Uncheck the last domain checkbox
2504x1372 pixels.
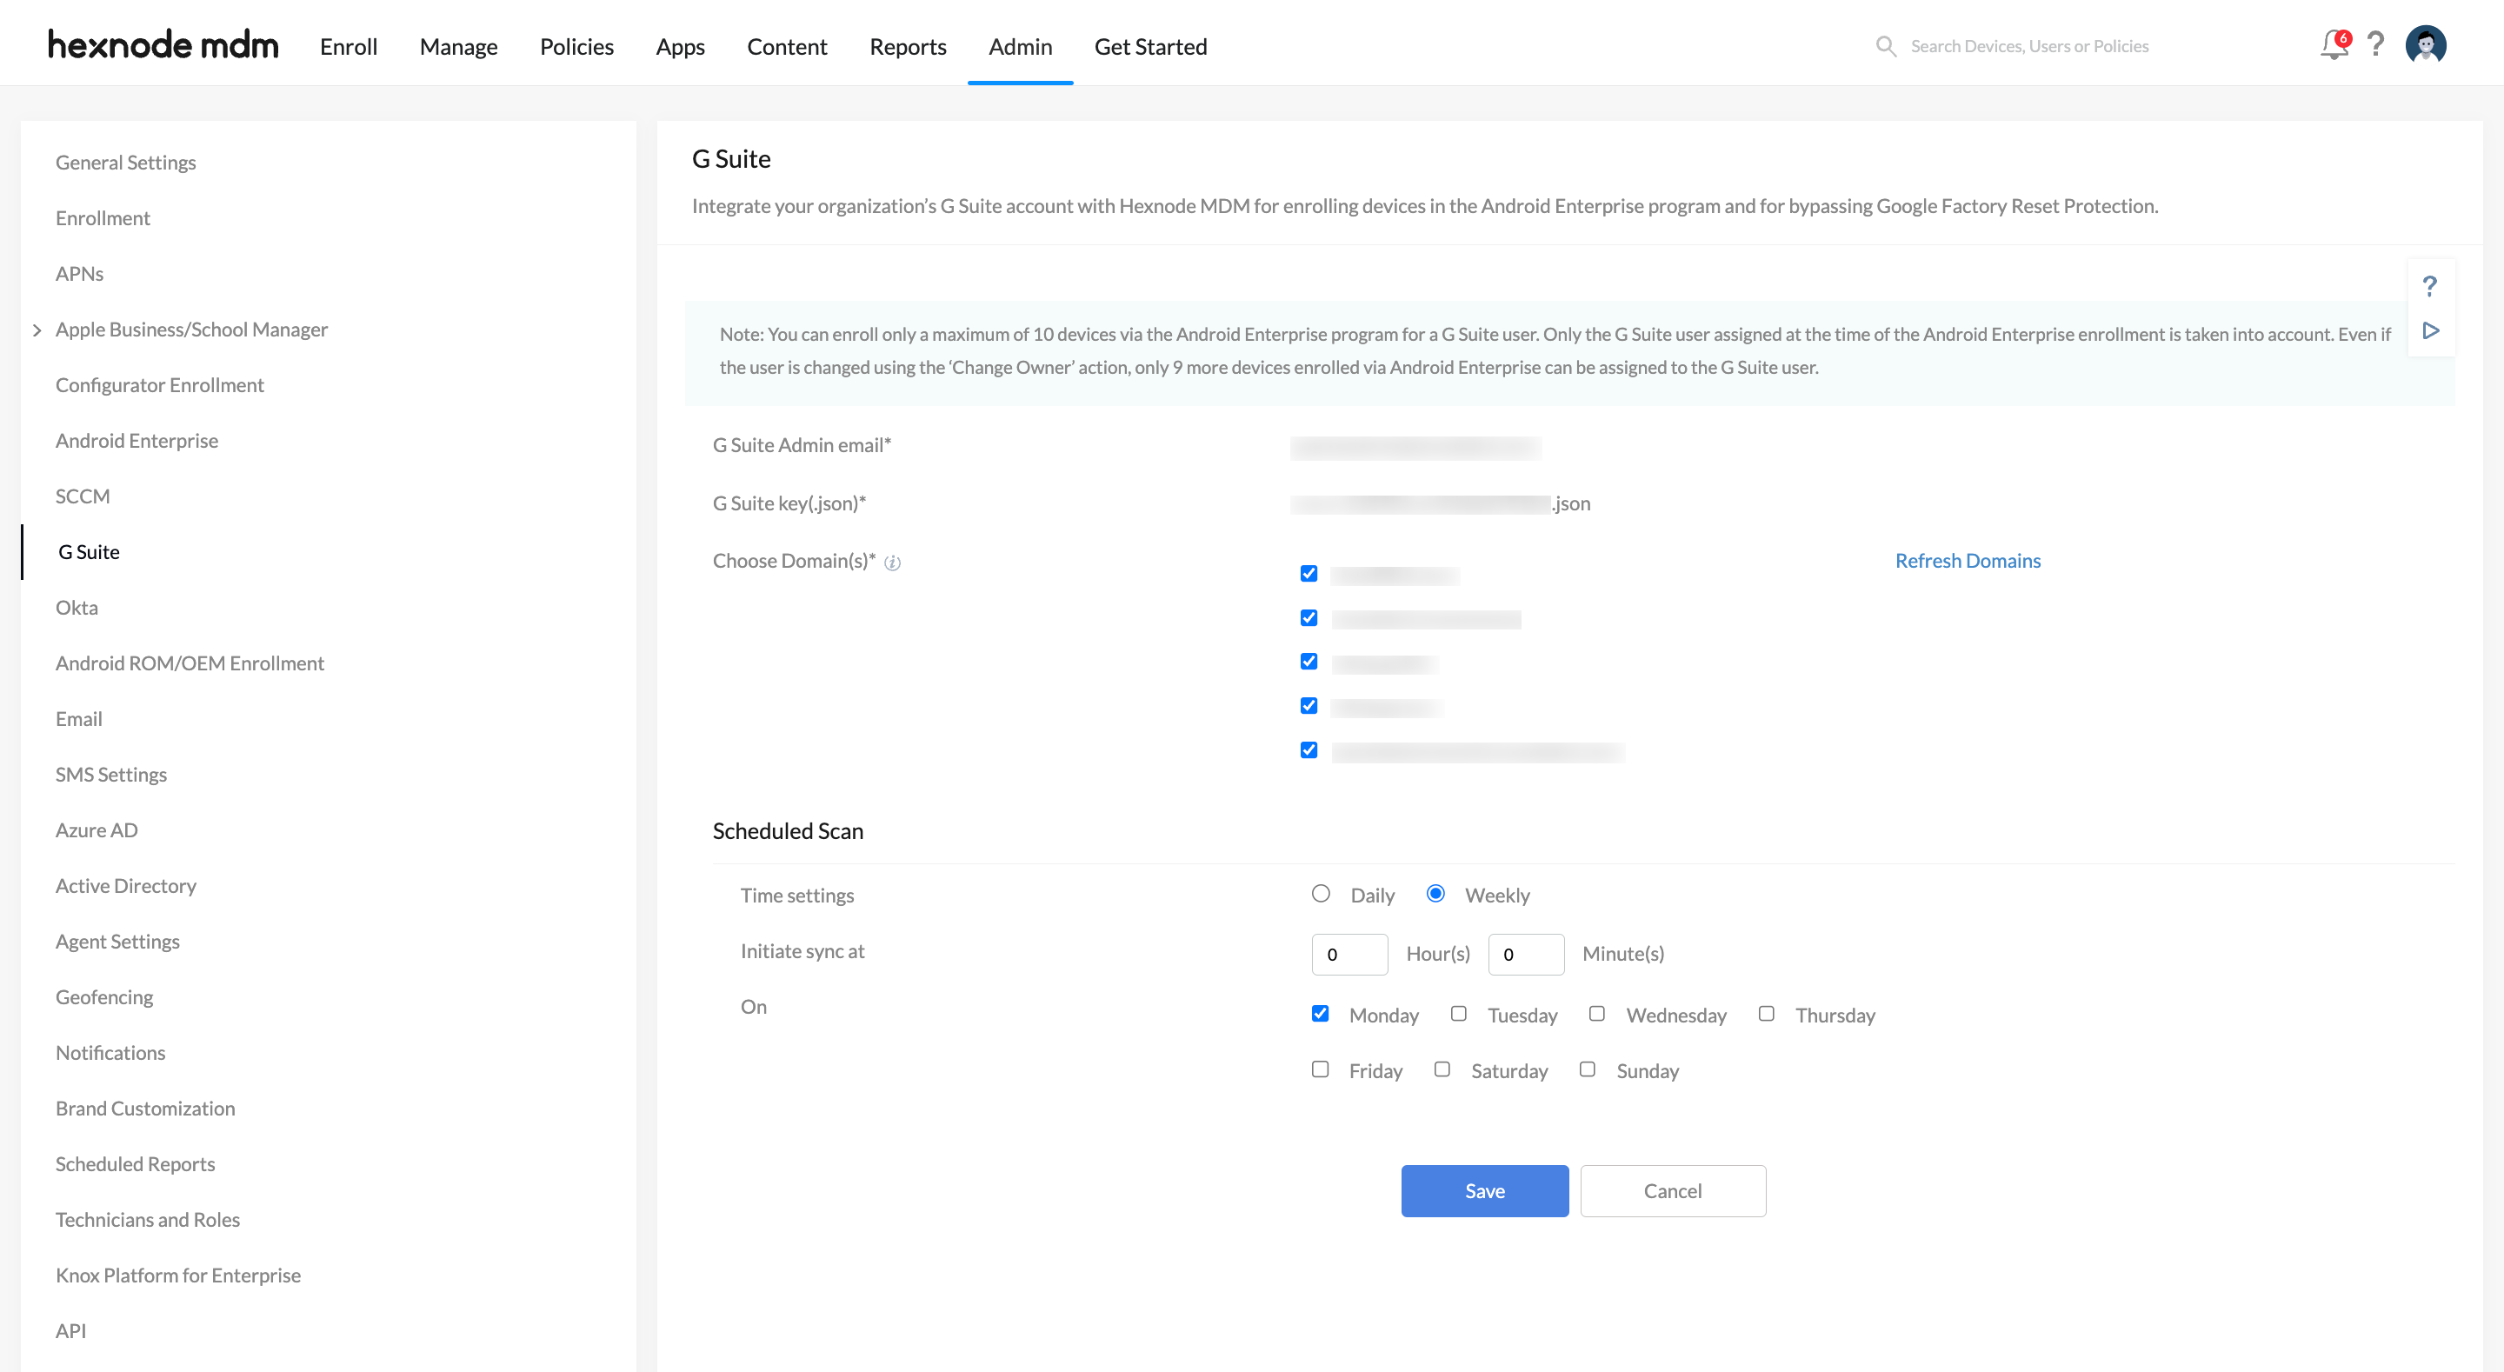[x=1309, y=749]
